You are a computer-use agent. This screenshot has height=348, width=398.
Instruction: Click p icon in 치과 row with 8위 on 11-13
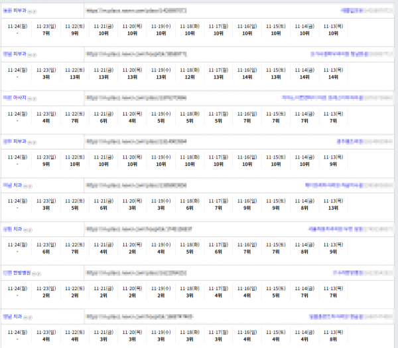31,317
